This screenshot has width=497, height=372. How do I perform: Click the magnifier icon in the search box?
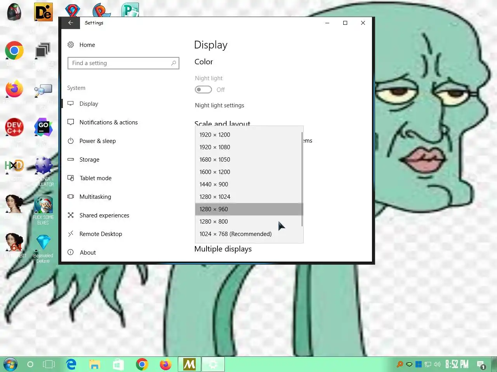(x=174, y=63)
